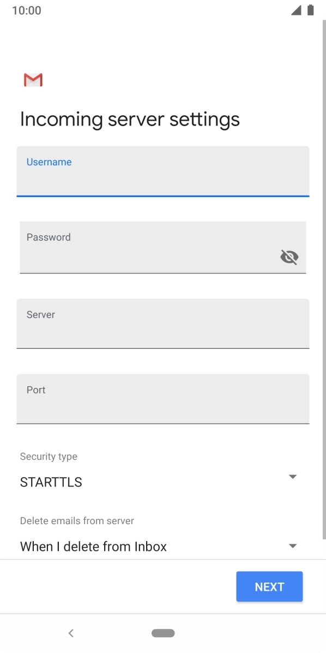326x653 pixels.
Task: Click the Port input field
Action: pos(163,399)
